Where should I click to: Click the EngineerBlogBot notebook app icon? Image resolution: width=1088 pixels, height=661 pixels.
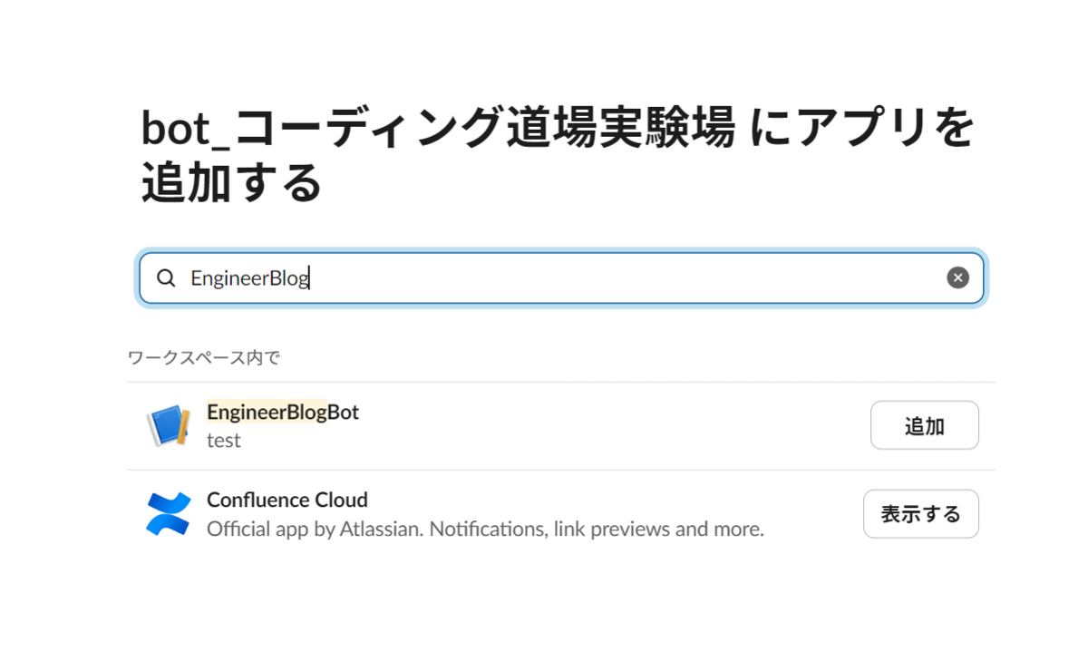click(x=168, y=426)
